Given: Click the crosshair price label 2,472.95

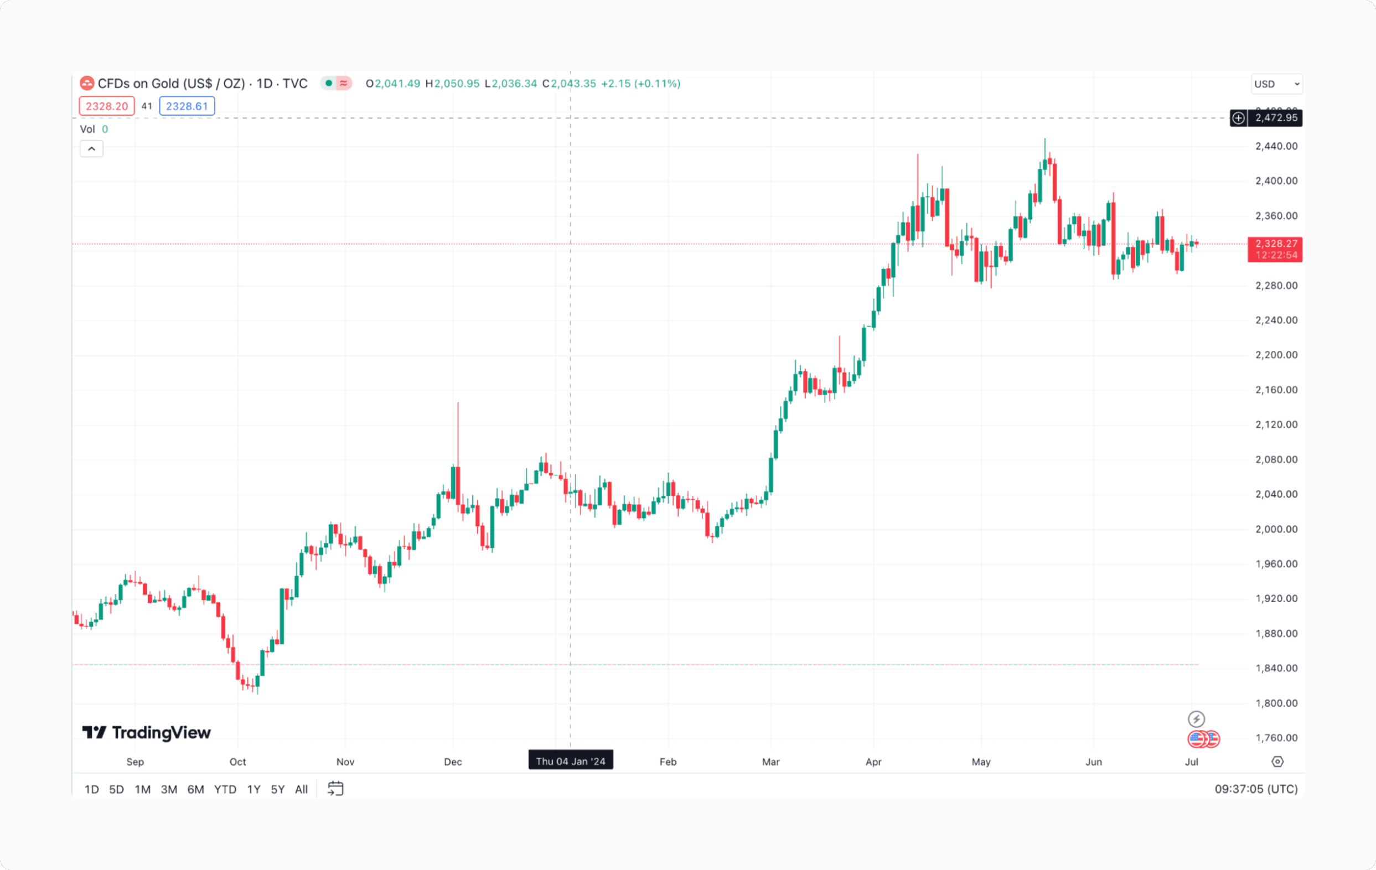Looking at the screenshot, I should click(1276, 118).
